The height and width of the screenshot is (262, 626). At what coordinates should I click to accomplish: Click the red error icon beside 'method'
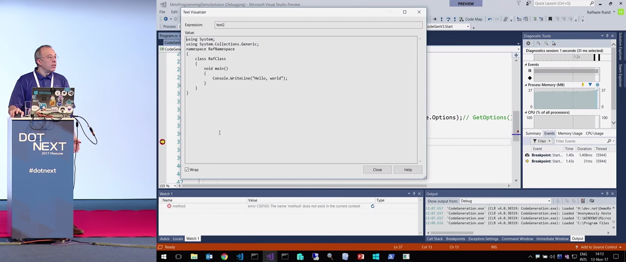(169, 206)
